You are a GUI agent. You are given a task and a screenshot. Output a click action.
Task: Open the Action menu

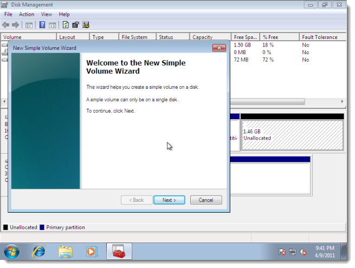[27, 14]
